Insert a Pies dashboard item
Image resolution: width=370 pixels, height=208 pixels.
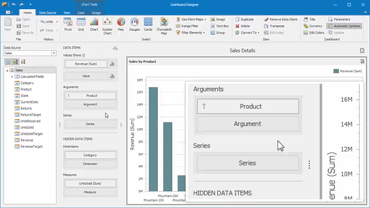tap(121, 24)
